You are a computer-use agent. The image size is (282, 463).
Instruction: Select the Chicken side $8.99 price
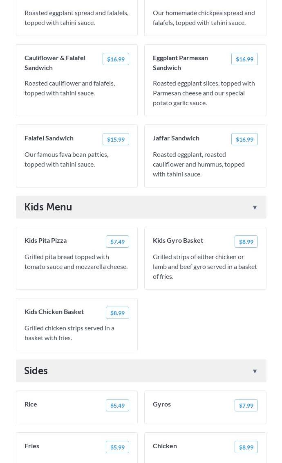coord(246,447)
